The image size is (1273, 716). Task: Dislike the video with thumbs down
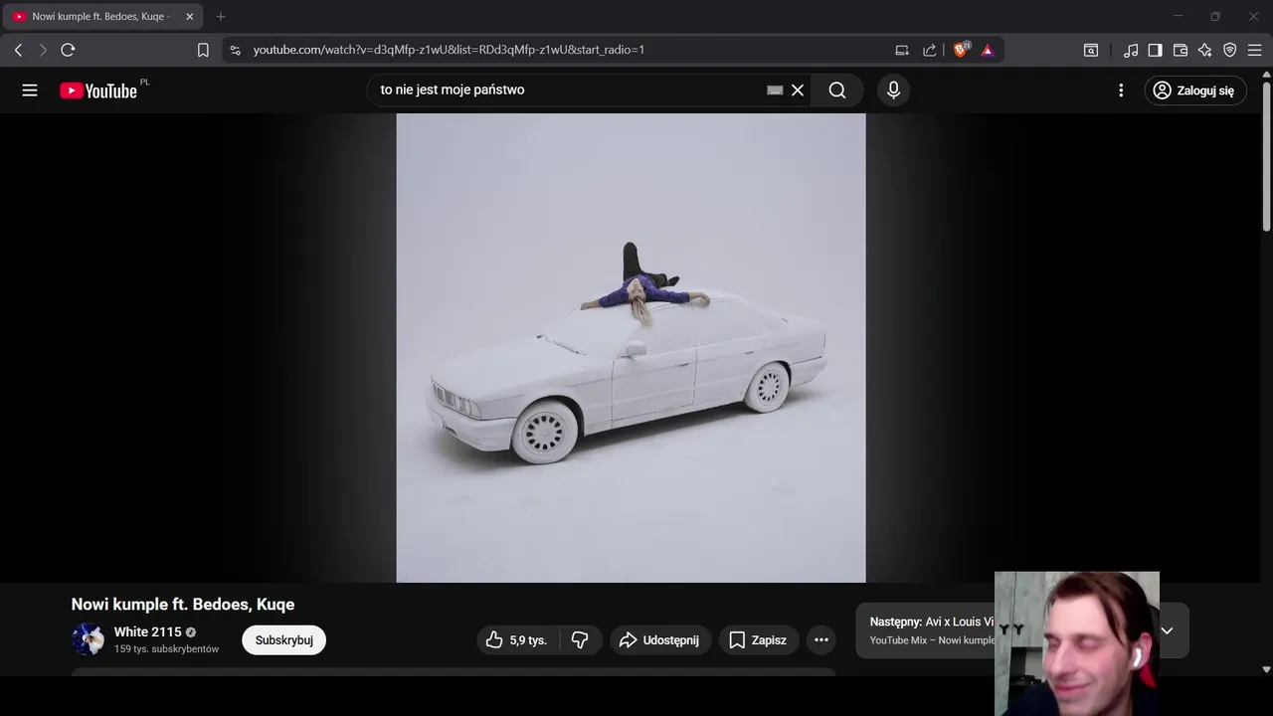pyautogui.click(x=580, y=640)
